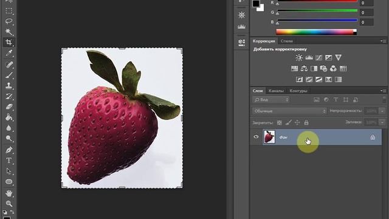
Task: Open the Вид filter type dropdown
Action: click(x=271, y=100)
